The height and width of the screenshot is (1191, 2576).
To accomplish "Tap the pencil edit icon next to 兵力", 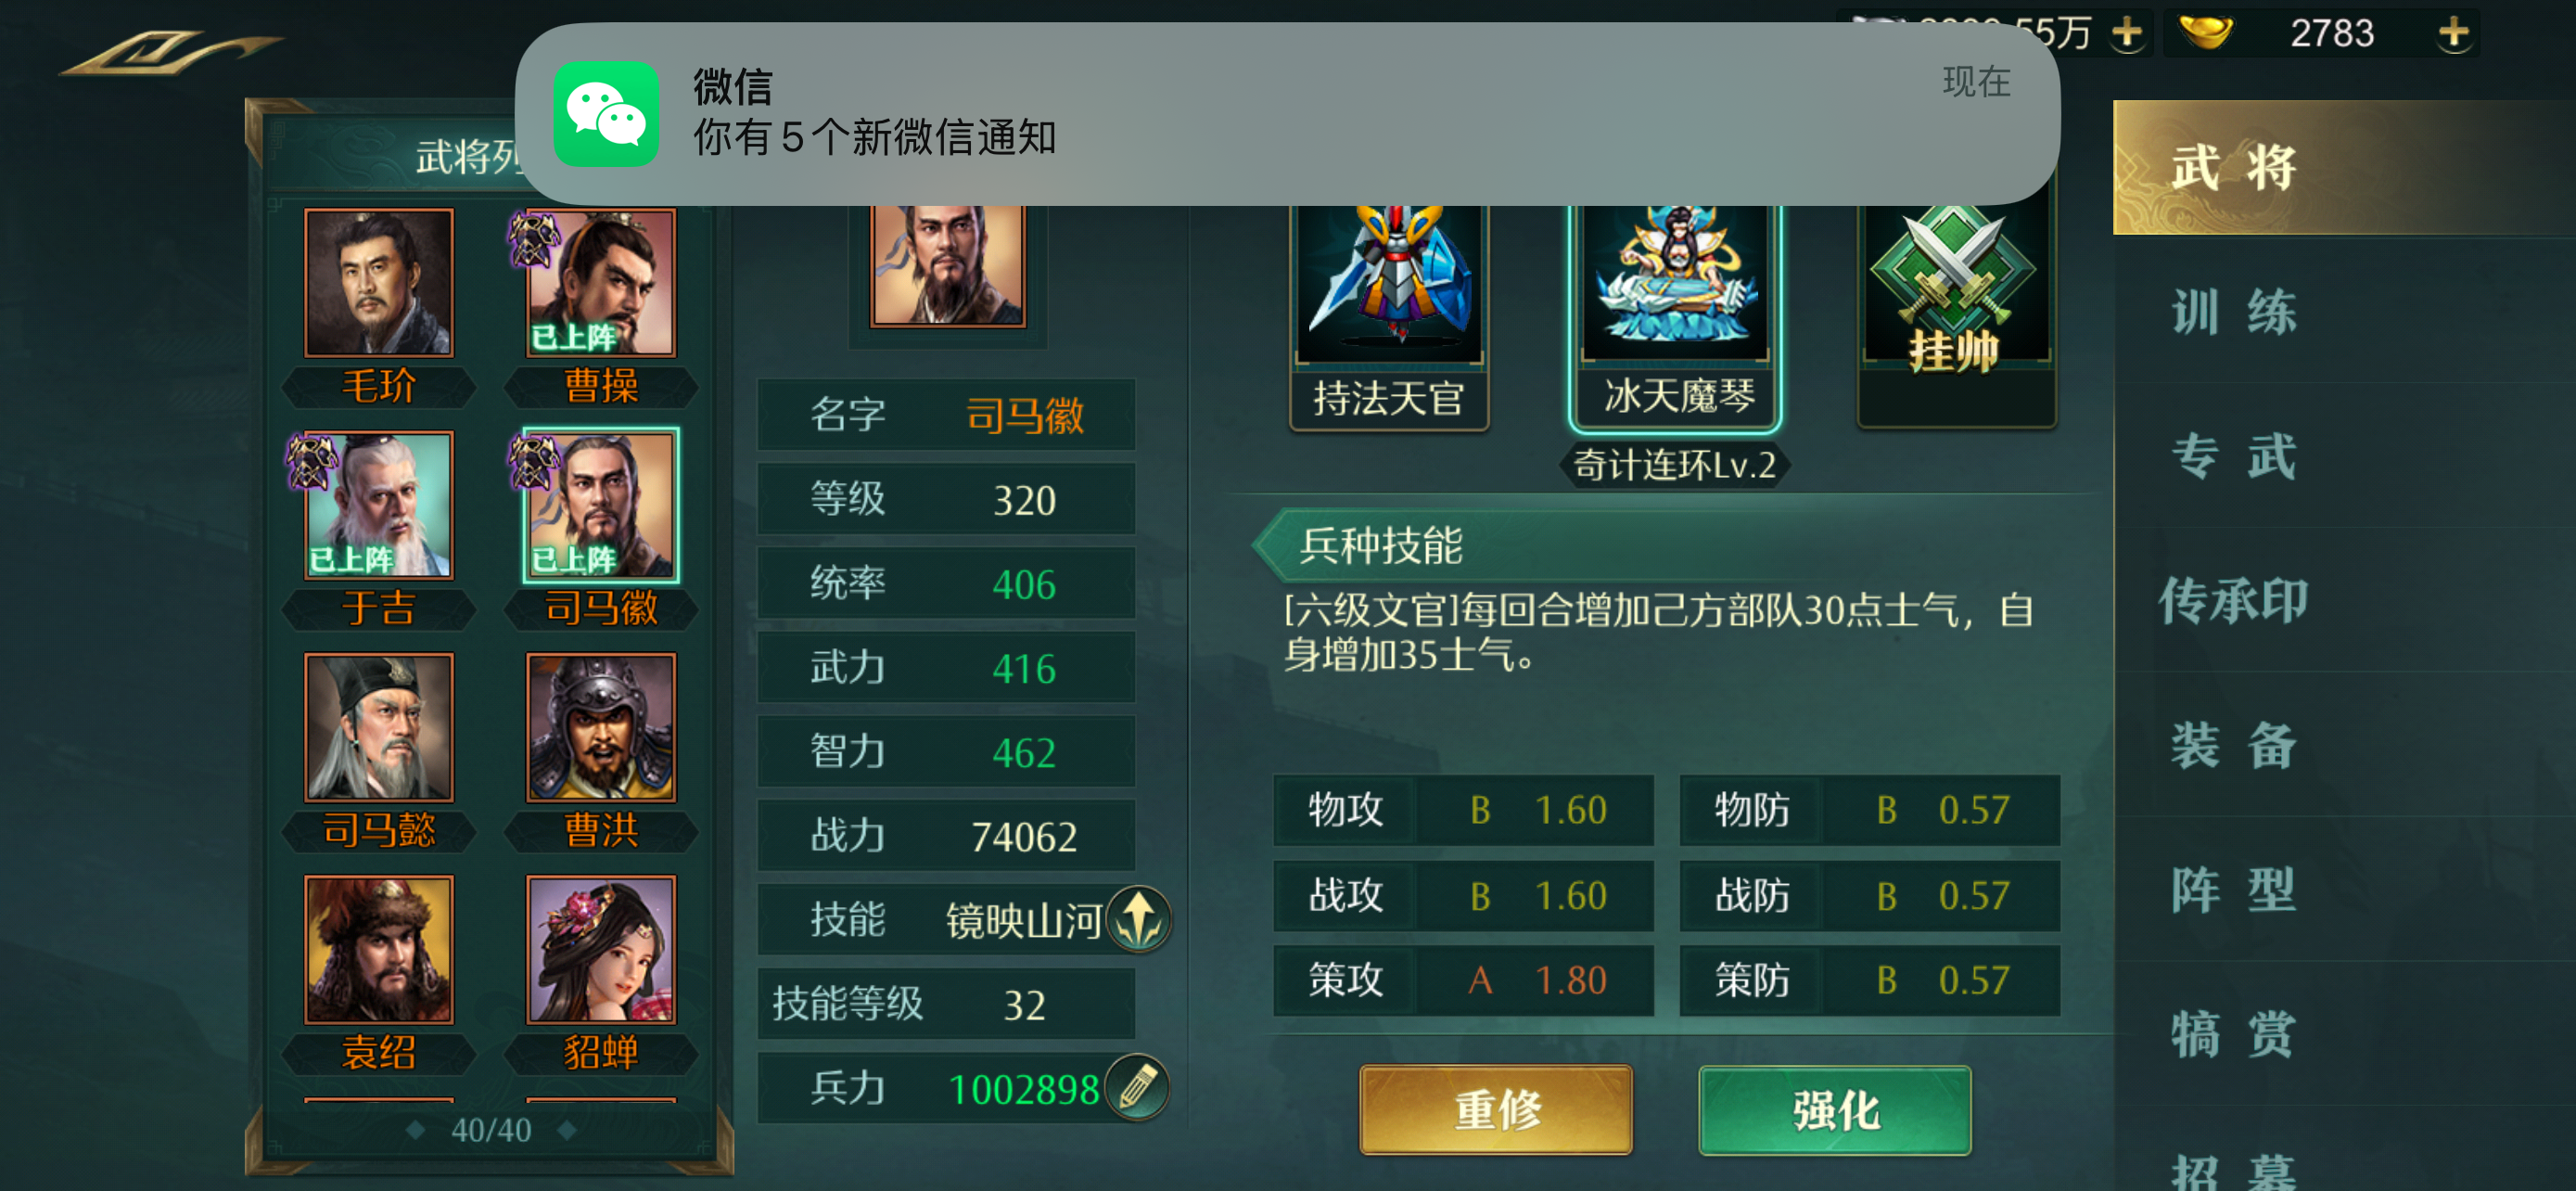I will tap(1138, 1087).
